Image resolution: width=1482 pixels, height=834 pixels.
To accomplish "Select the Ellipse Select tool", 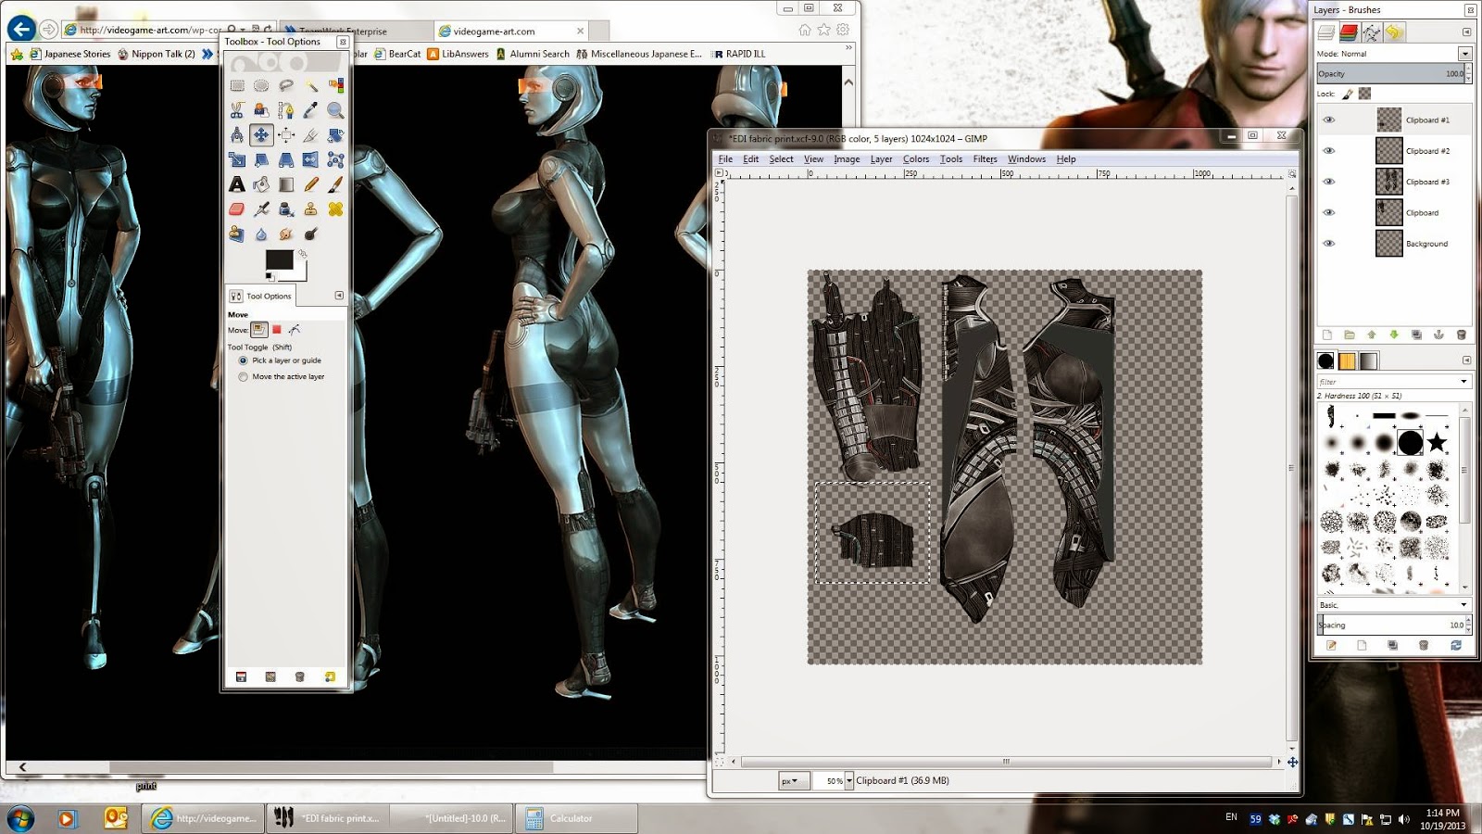I will click(262, 85).
